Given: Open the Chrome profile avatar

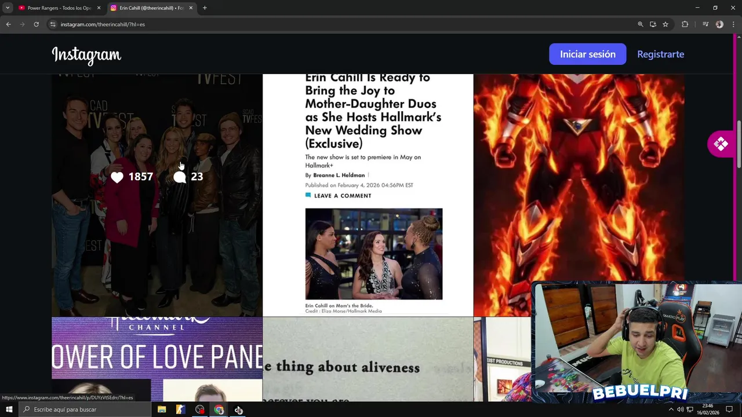Looking at the screenshot, I should point(719,24).
